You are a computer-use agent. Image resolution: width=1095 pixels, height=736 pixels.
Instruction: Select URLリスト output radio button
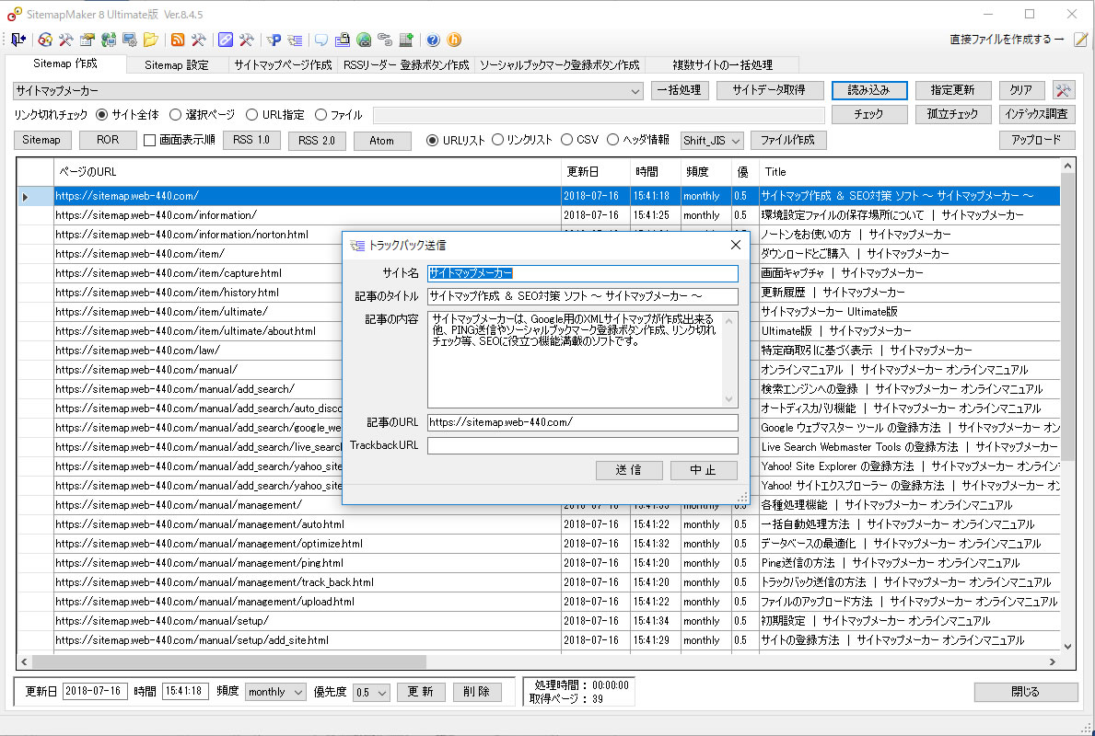click(x=432, y=140)
